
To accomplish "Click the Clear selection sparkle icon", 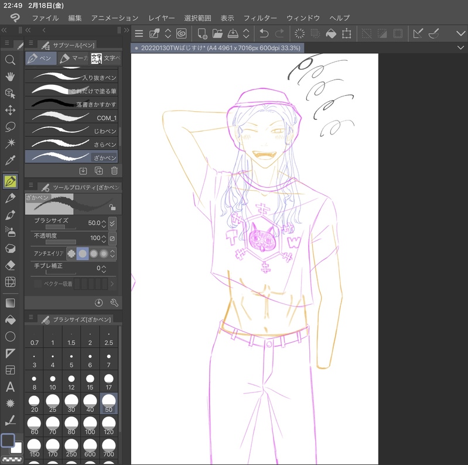I will [299, 33].
